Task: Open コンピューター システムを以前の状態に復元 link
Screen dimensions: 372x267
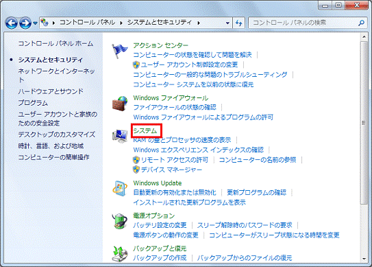Action: [193, 84]
